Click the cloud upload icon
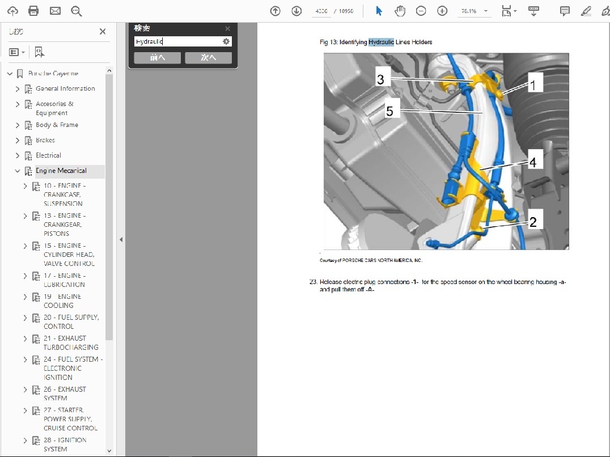The height and width of the screenshot is (457, 610). click(x=12, y=11)
